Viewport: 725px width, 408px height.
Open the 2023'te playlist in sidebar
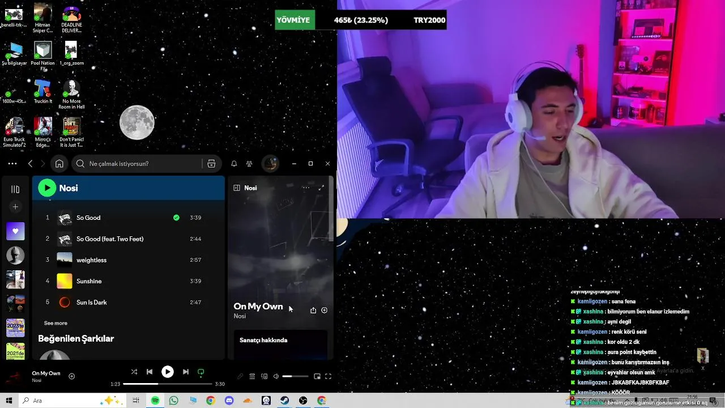(x=15, y=328)
